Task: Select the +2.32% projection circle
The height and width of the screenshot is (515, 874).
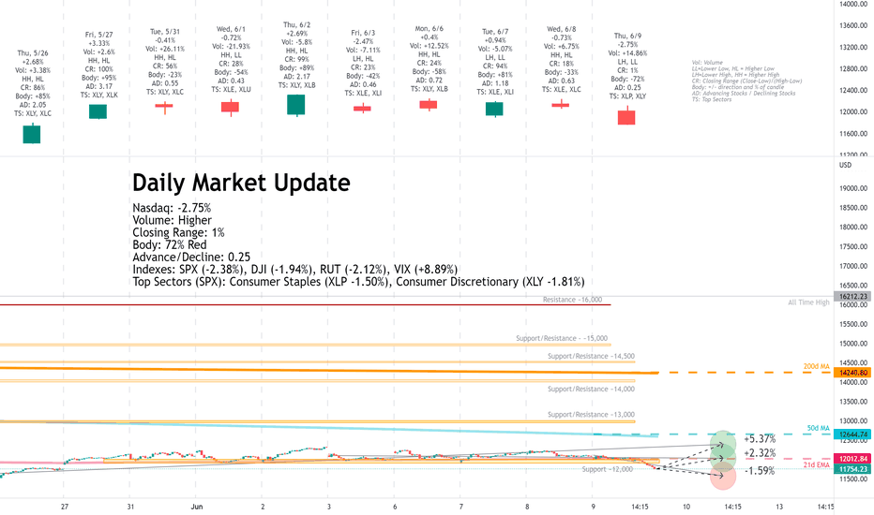Action: 722,457
